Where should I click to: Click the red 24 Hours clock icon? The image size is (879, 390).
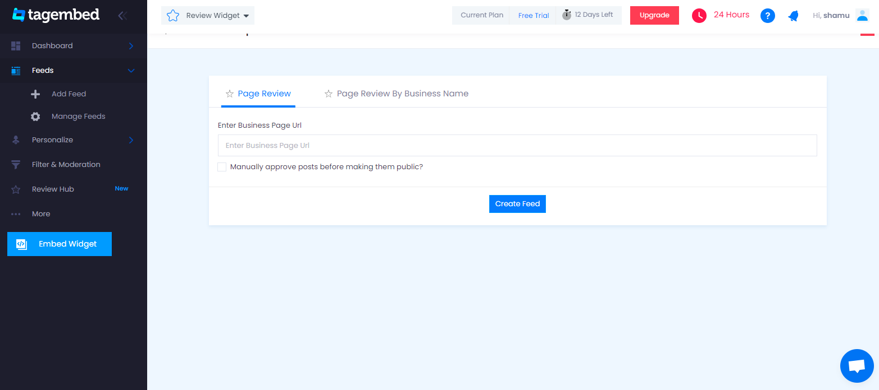tap(699, 16)
